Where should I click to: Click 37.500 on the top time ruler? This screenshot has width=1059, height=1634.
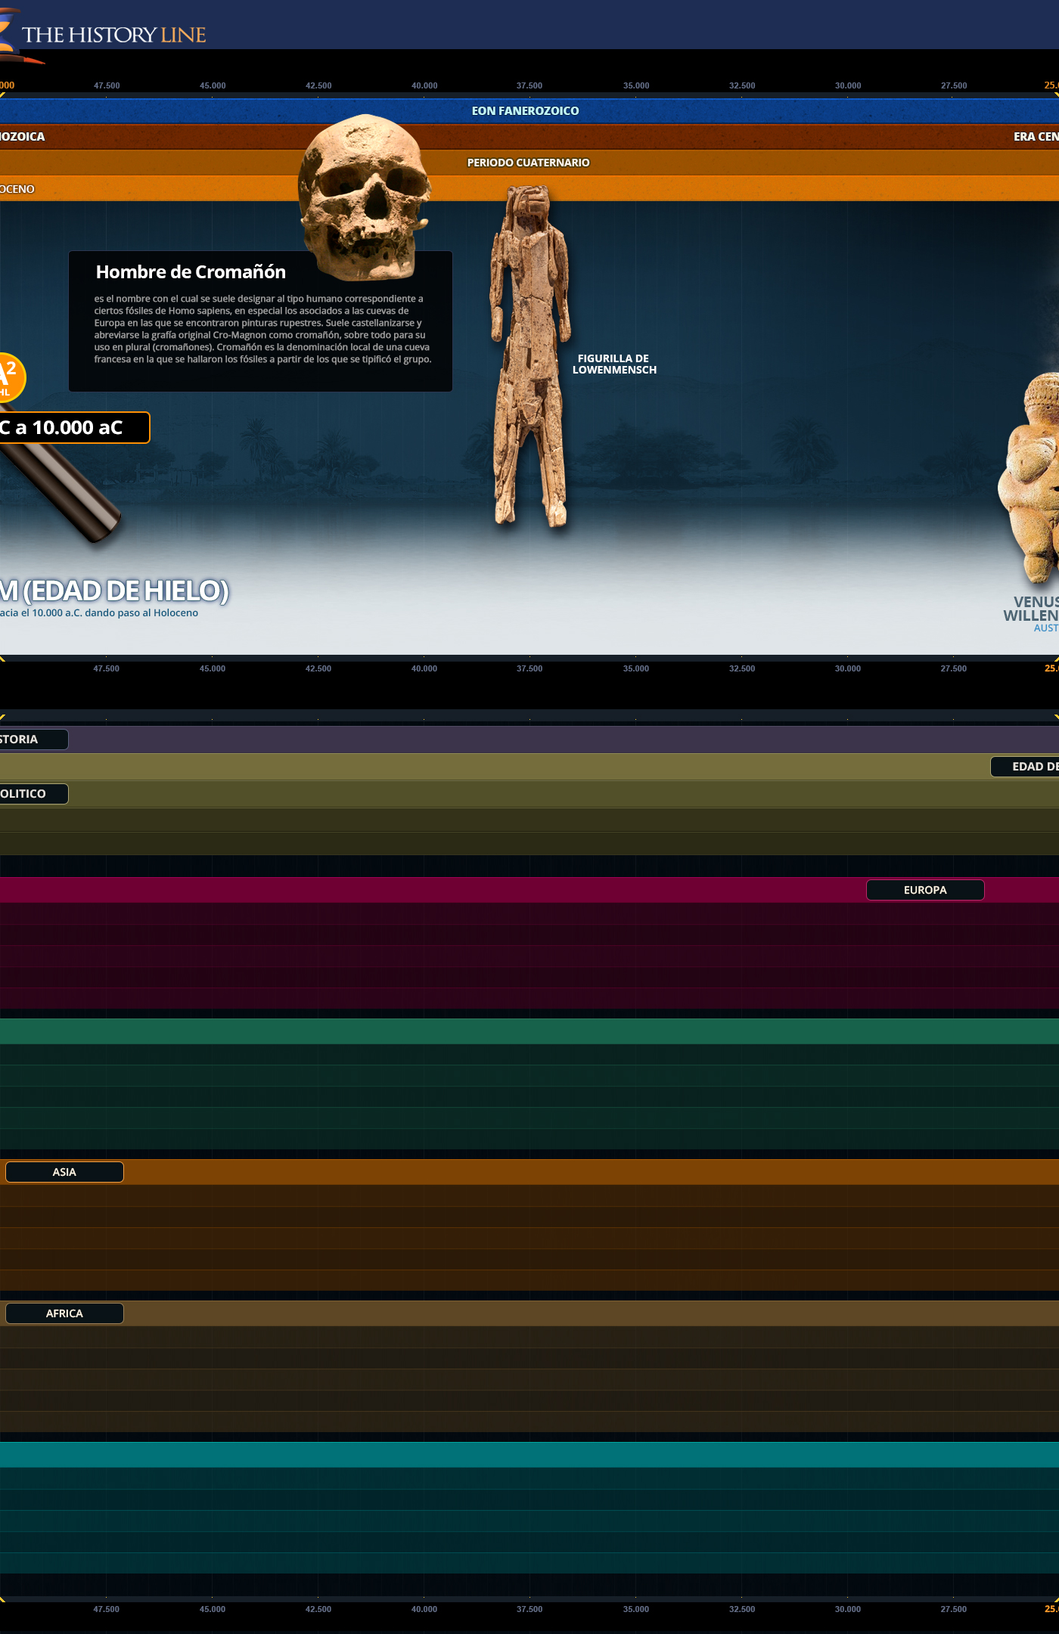coord(529,85)
